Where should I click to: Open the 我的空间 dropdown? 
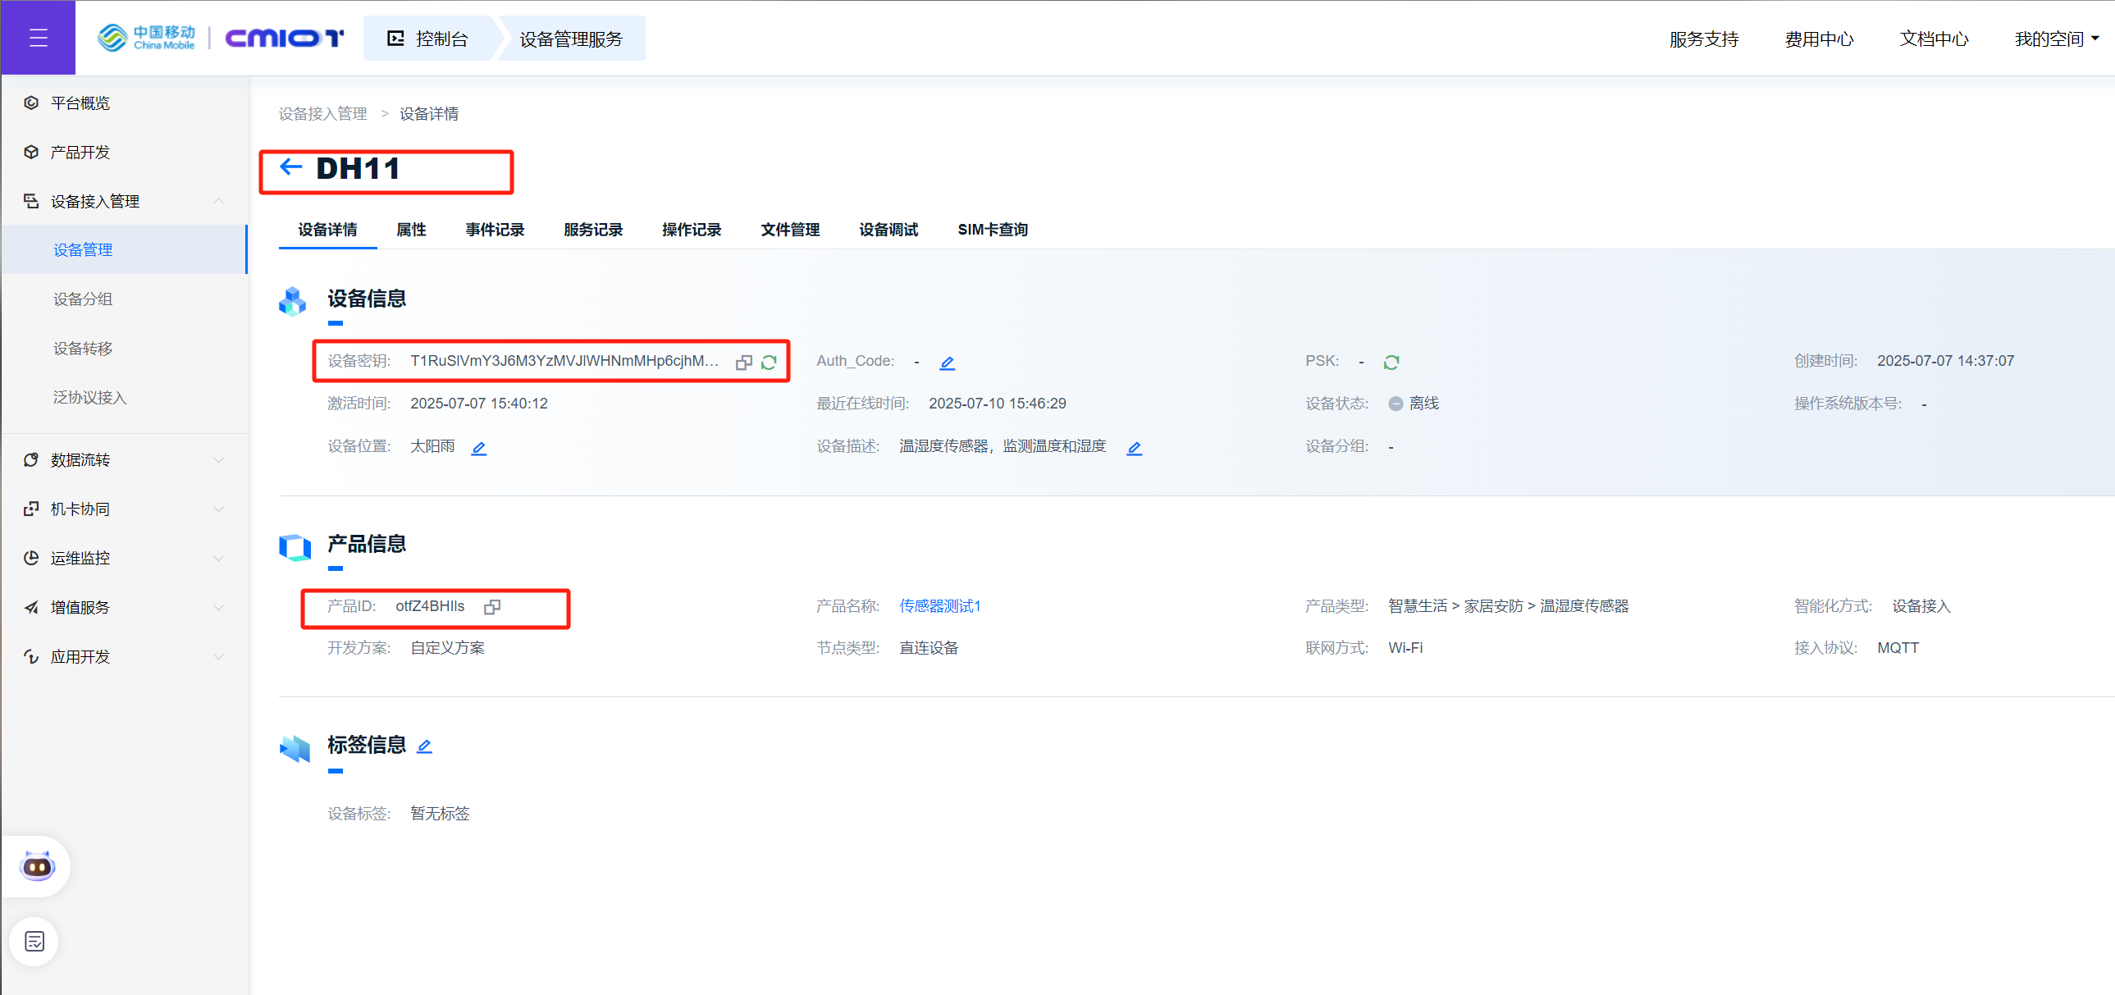2056,39
